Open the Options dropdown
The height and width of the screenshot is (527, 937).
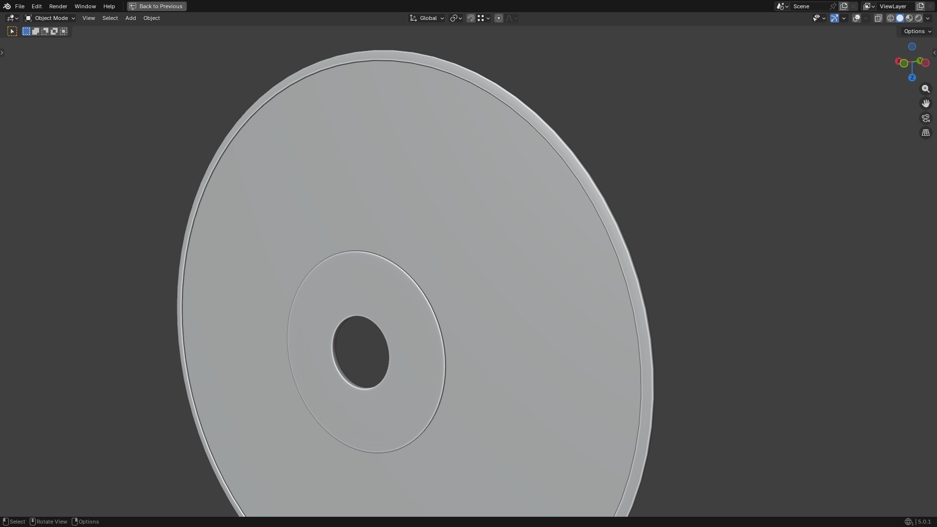tap(917, 31)
